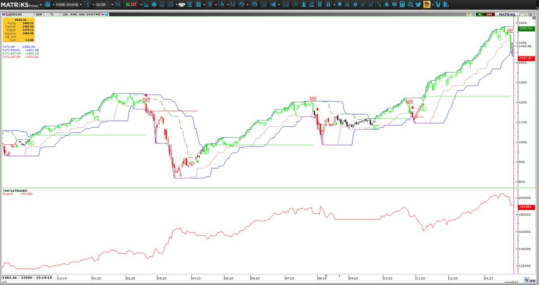Open the calculator icon in toolbar
Viewport: 539px width, 285px height.
[402, 4]
